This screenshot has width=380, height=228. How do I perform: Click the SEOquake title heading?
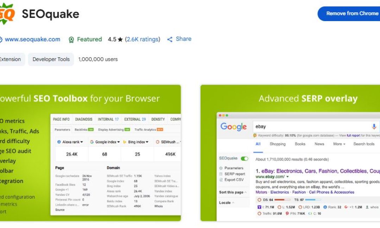(x=50, y=14)
